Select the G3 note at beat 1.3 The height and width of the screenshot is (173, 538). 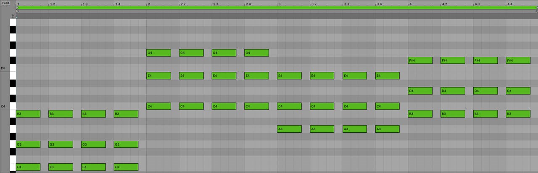pos(93,144)
